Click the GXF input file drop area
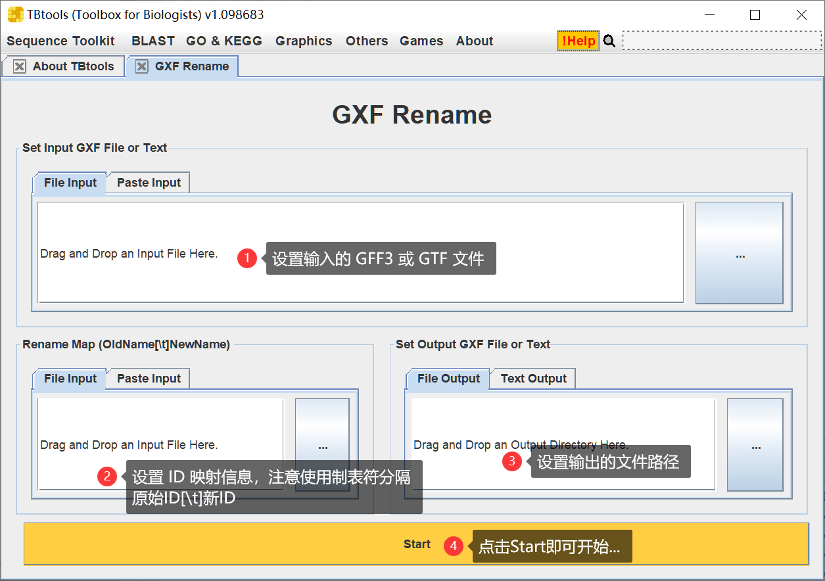 [x=360, y=252]
